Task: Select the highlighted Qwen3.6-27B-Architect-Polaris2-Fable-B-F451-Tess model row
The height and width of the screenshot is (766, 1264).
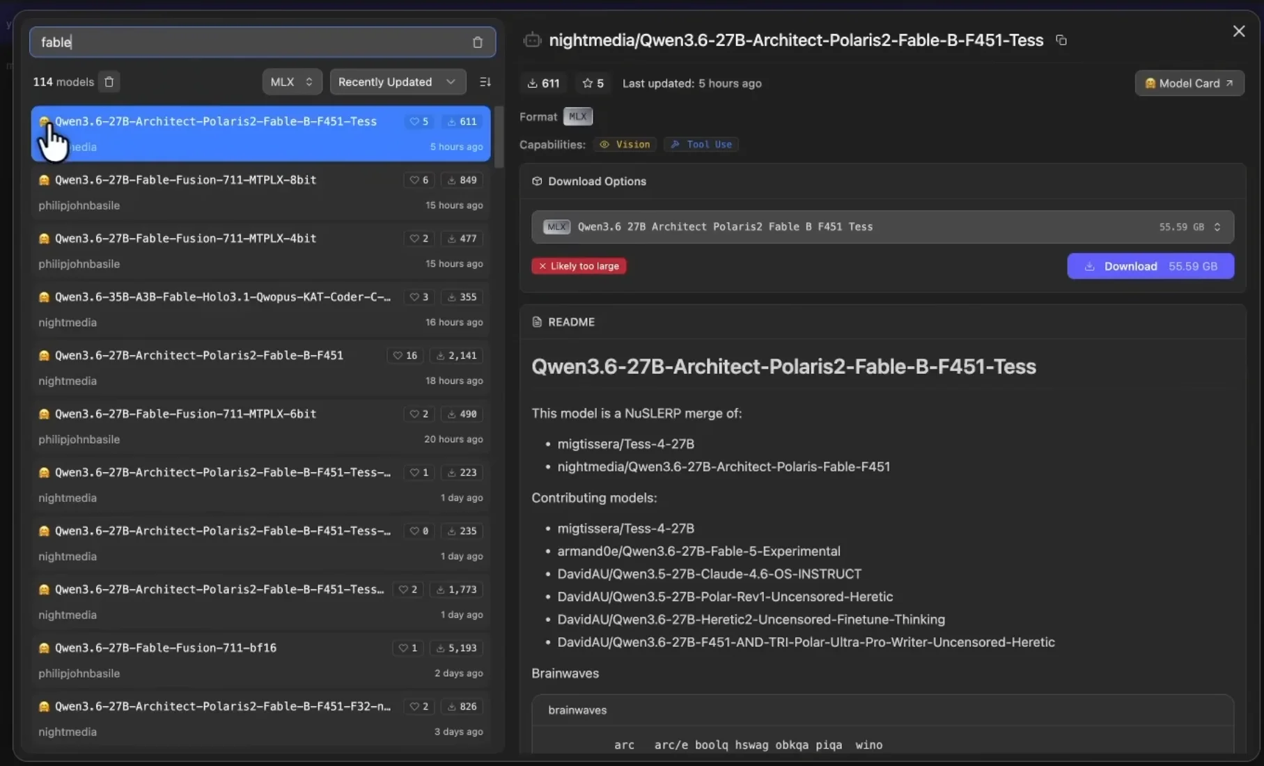Action: coord(260,134)
